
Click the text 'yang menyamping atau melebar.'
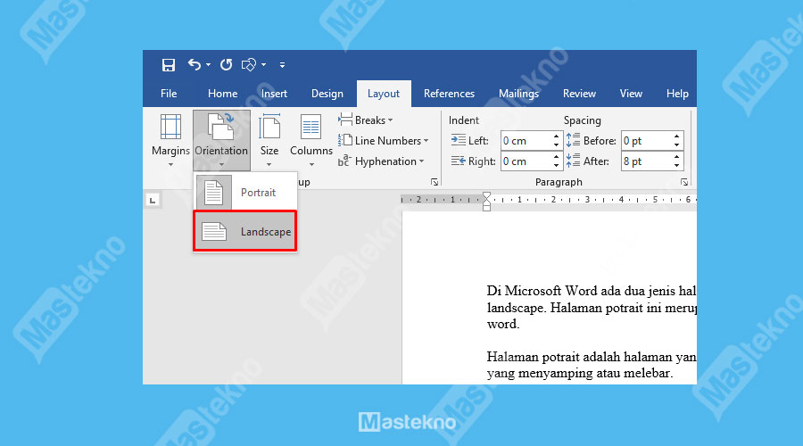[580, 373]
